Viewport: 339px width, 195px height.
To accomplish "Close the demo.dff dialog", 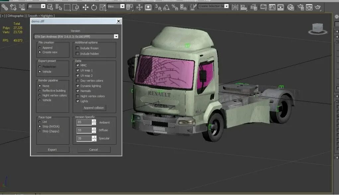I will coord(119,21).
